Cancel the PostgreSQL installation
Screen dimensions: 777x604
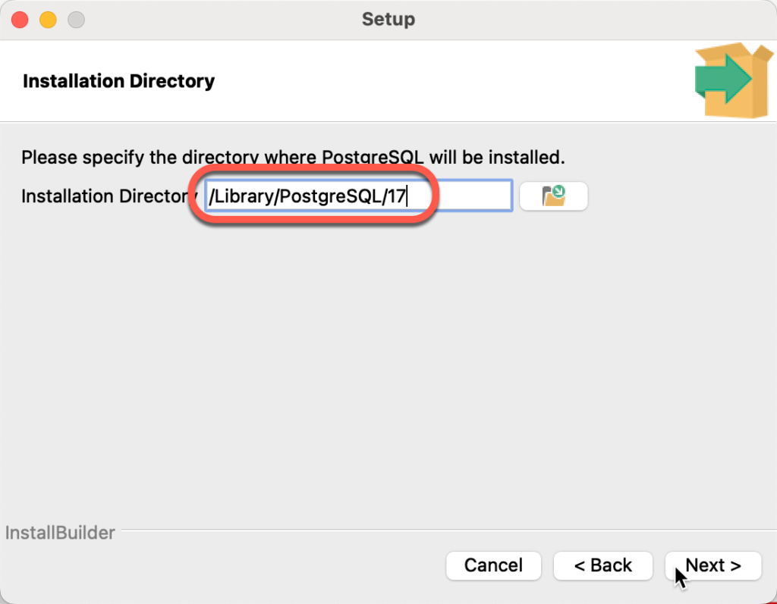coord(493,565)
